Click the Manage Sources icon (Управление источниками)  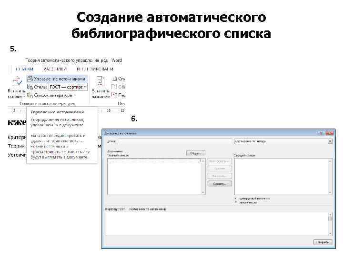(x=30, y=79)
